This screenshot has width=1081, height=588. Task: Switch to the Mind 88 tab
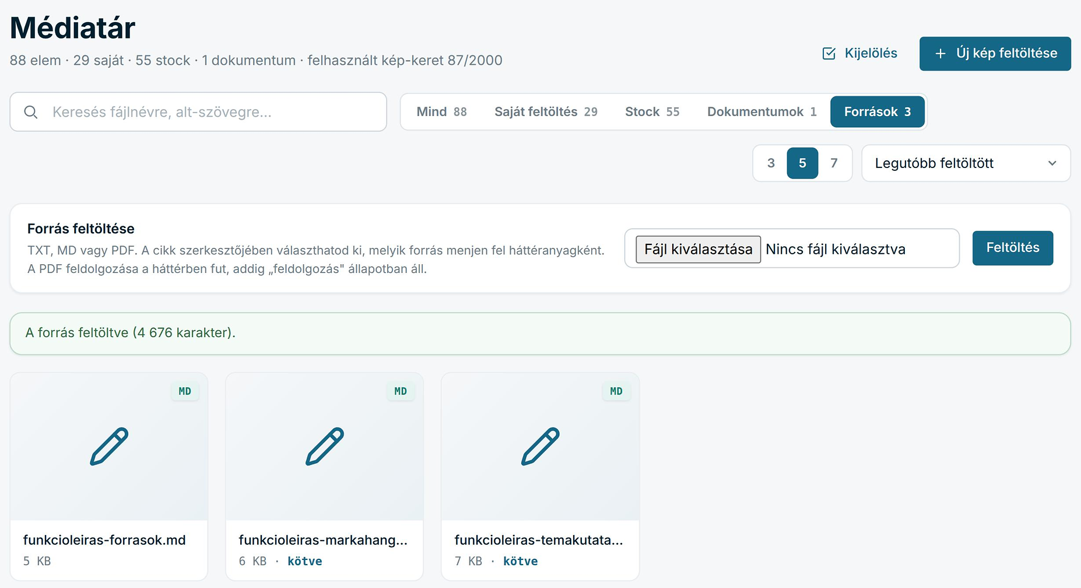pos(441,111)
